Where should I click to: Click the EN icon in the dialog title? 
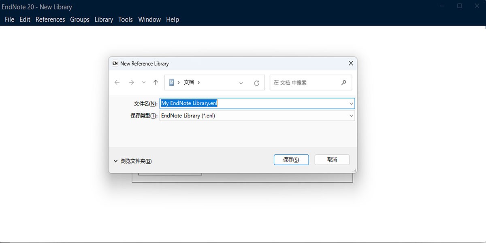[115, 63]
